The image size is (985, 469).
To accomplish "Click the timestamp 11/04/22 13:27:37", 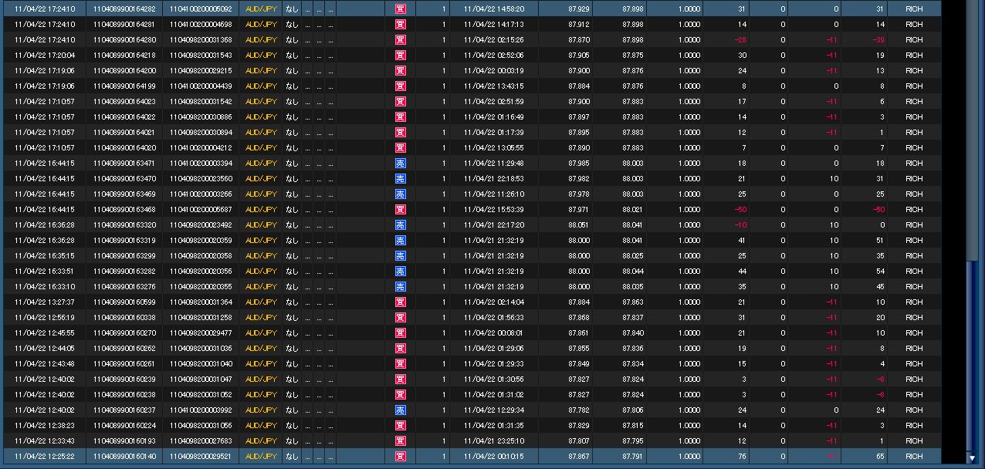I will click(x=45, y=302).
